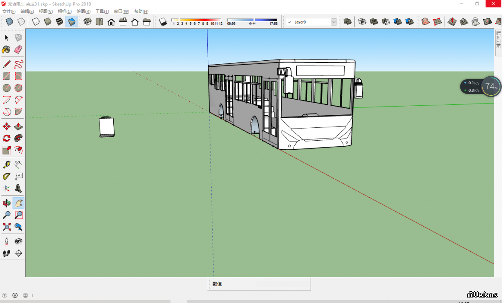
Task: Click the Zoom Extents icon
Action: point(7,227)
